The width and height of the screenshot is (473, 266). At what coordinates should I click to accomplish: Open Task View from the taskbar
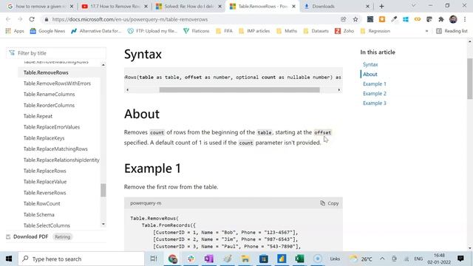pos(154,259)
